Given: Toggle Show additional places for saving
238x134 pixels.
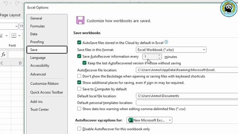Looking at the screenshot, I should point(79,82).
